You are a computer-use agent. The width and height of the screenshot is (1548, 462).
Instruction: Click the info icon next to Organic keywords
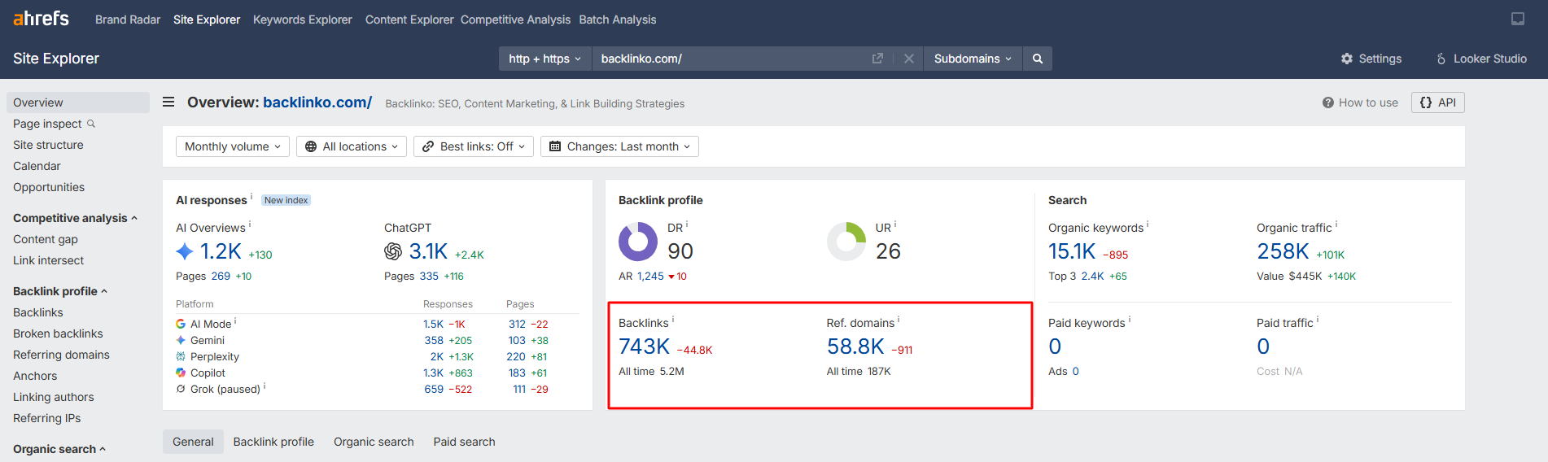pyautogui.click(x=1148, y=224)
